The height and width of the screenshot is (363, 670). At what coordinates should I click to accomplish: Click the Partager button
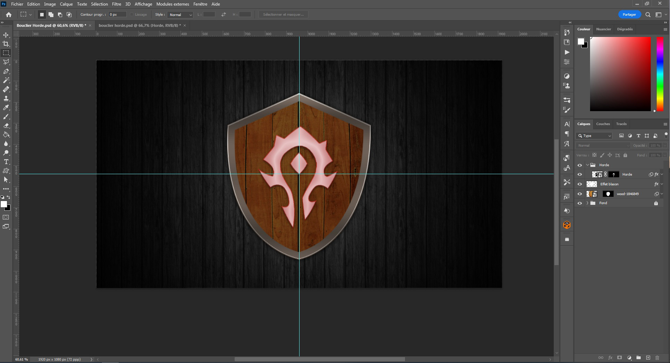point(629,15)
